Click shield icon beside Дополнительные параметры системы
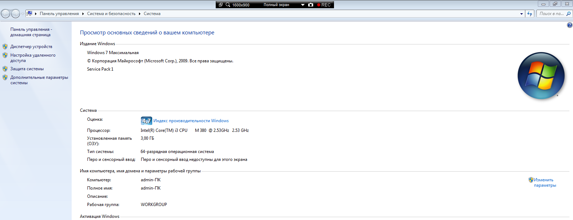 point(5,77)
